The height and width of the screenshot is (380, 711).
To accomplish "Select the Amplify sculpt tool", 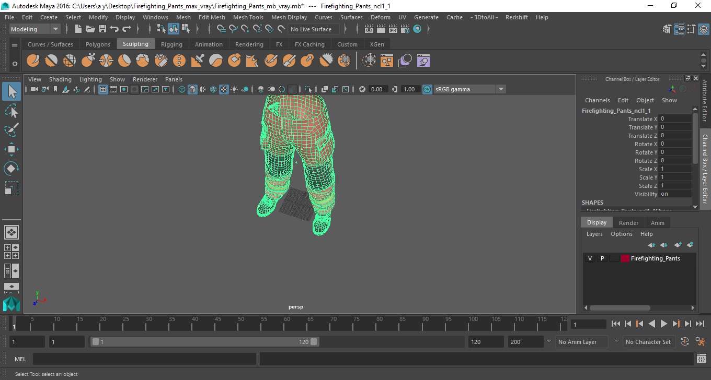I will click(x=326, y=61).
